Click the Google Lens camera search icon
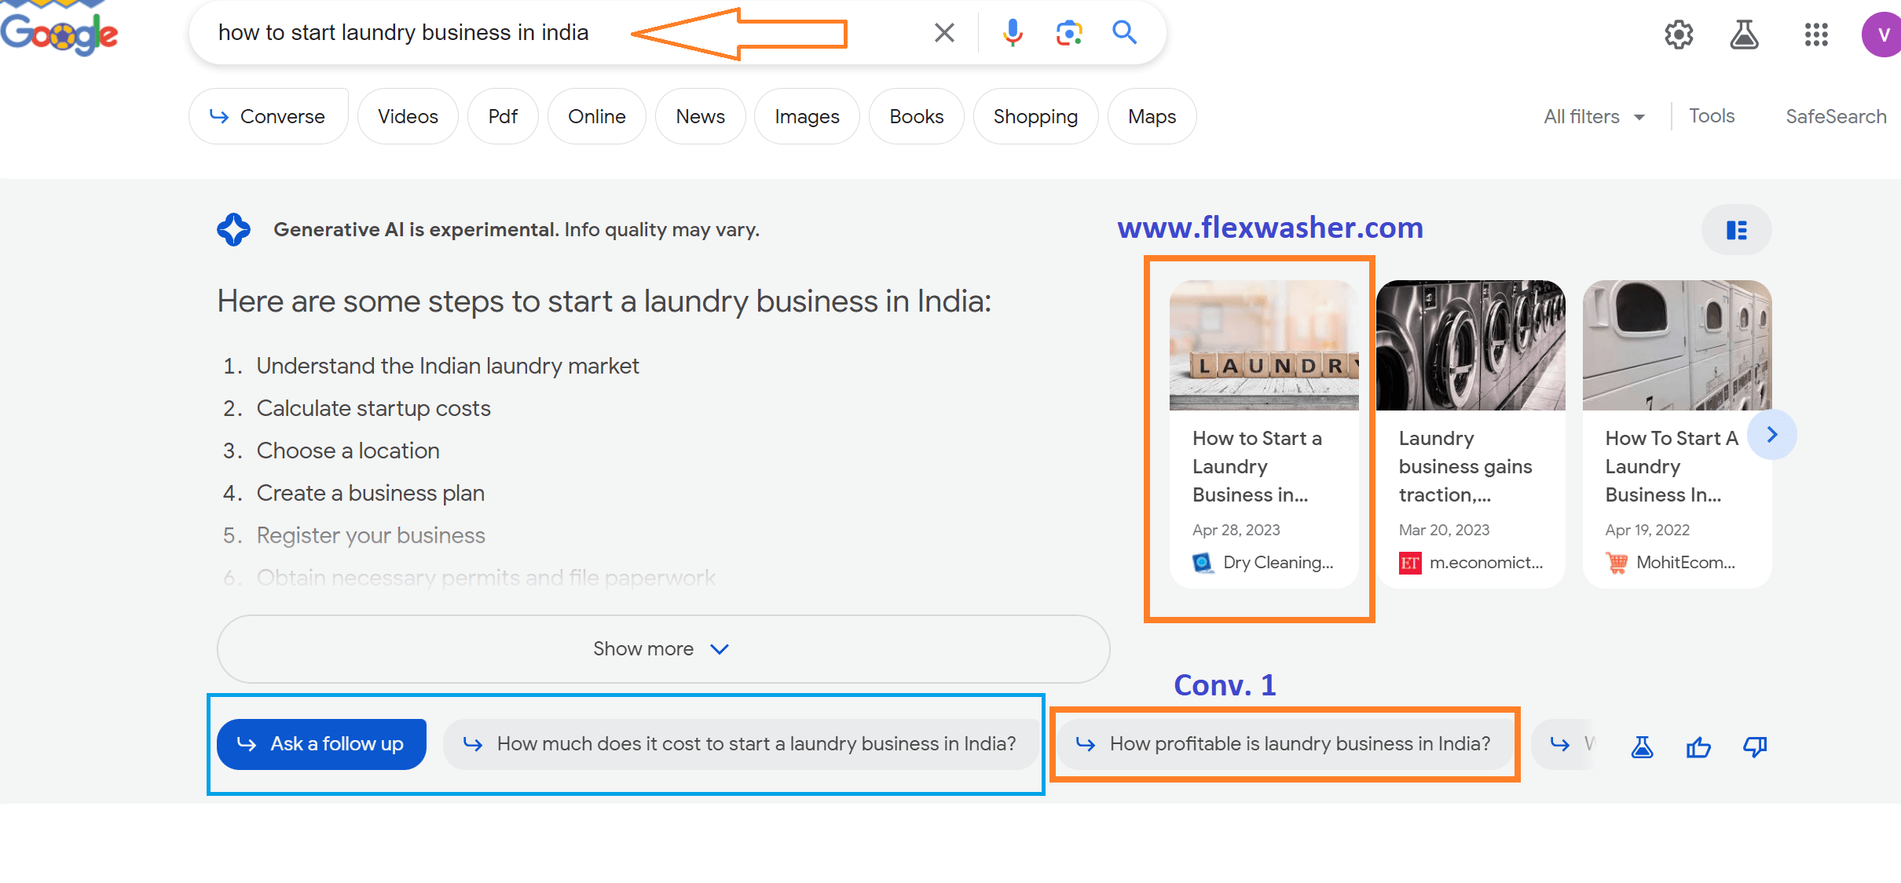 (x=1066, y=33)
